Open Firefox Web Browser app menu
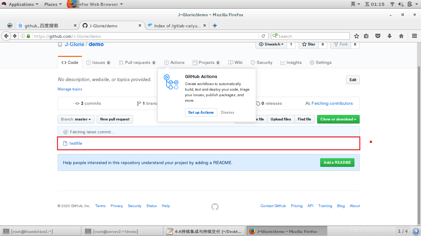The width and height of the screenshot is (421, 236). [96, 4]
